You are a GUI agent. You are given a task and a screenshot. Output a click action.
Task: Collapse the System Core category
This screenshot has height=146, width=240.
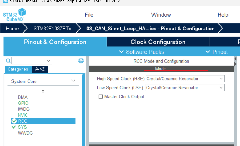73,81
